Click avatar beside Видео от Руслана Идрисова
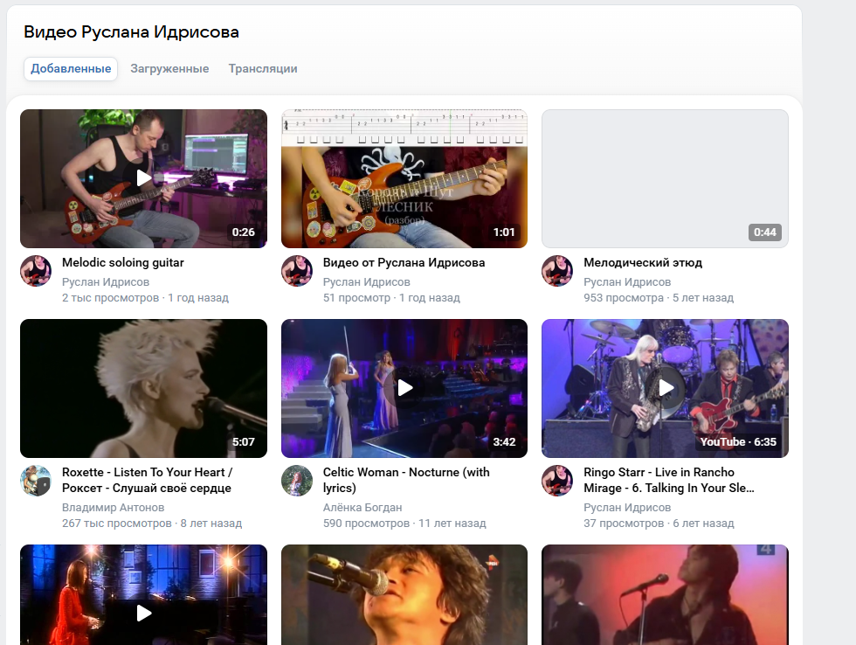856x645 pixels. coord(297,271)
